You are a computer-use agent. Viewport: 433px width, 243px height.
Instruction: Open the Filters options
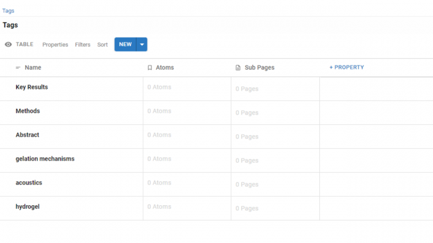82,44
